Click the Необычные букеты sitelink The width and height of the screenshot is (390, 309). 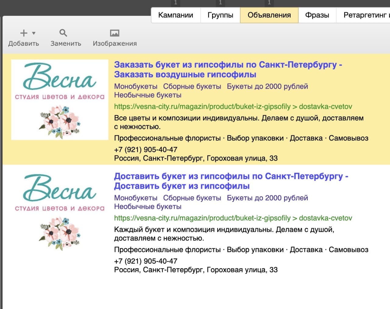(147, 95)
